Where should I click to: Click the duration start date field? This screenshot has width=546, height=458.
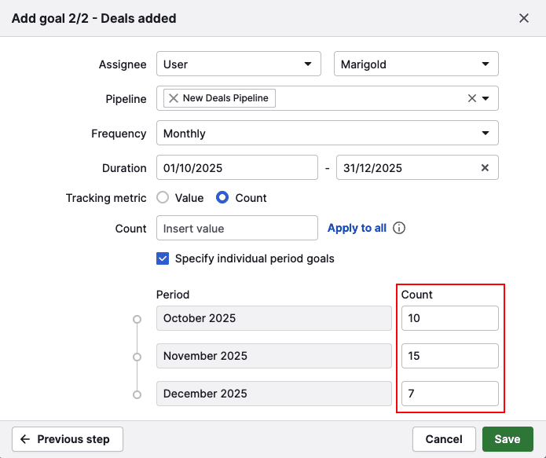(x=237, y=168)
